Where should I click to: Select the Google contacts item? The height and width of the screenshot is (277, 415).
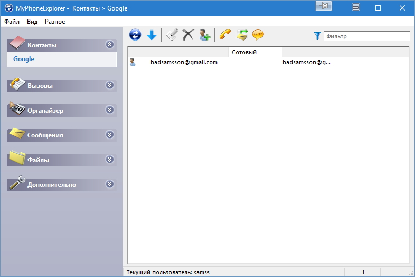click(x=24, y=59)
